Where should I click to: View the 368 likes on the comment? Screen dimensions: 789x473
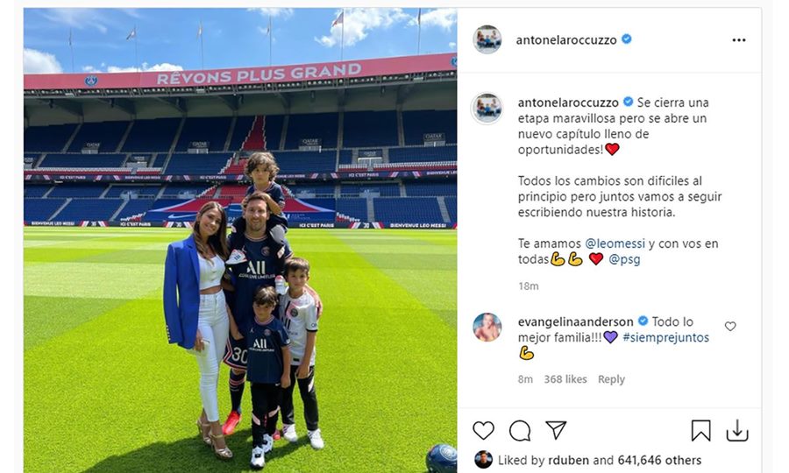(x=565, y=379)
